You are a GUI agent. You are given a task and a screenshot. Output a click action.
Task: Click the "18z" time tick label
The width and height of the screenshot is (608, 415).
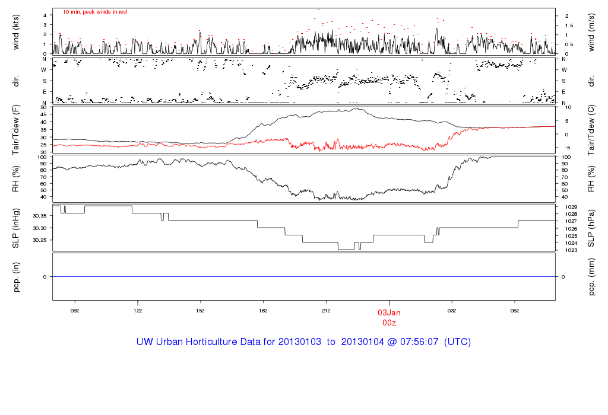(x=263, y=311)
